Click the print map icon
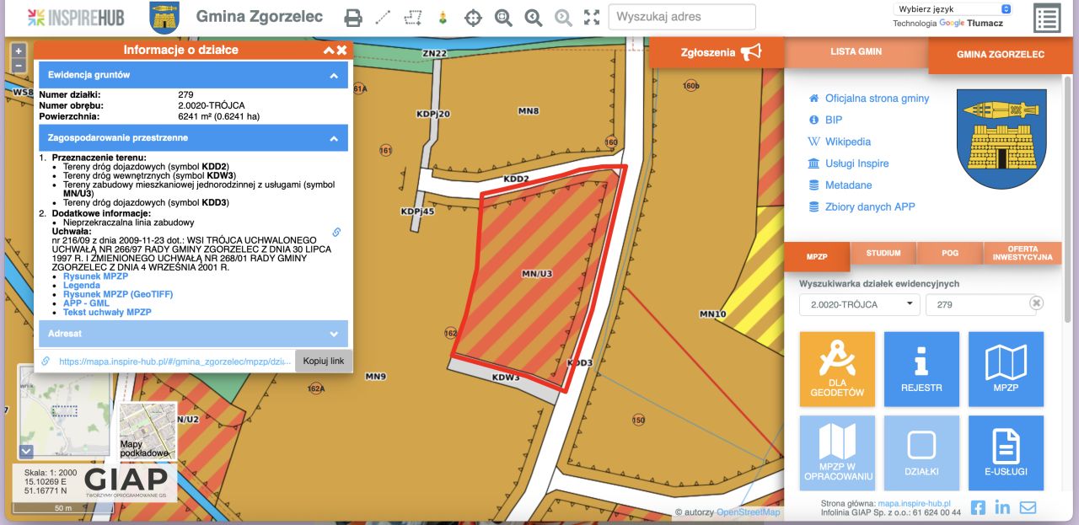Viewport: 1079px width, 525px height. coord(354,17)
